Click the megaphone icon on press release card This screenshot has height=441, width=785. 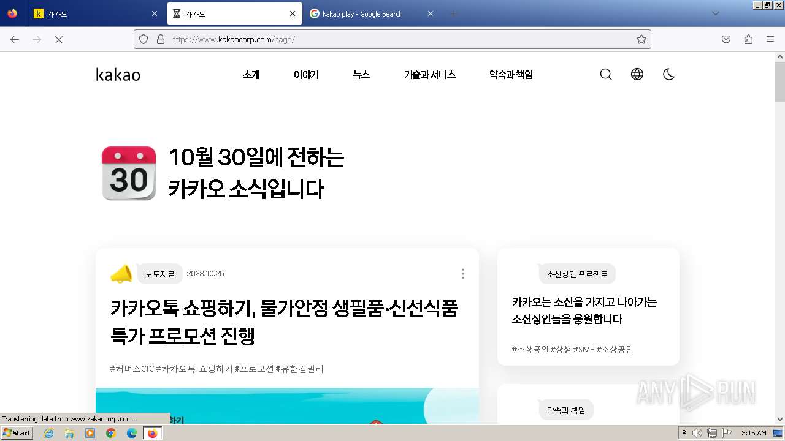tap(121, 274)
